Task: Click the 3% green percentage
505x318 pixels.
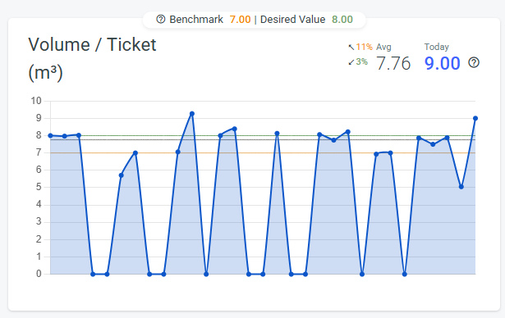Action: (x=361, y=61)
